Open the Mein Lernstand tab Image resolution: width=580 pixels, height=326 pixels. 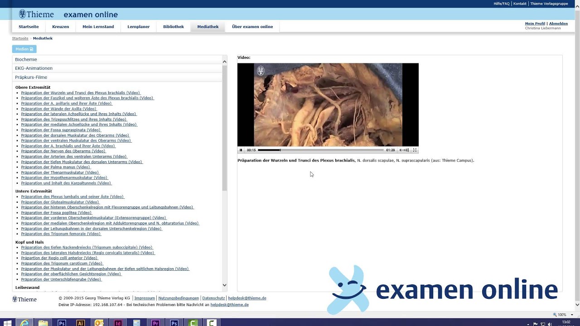(x=98, y=27)
